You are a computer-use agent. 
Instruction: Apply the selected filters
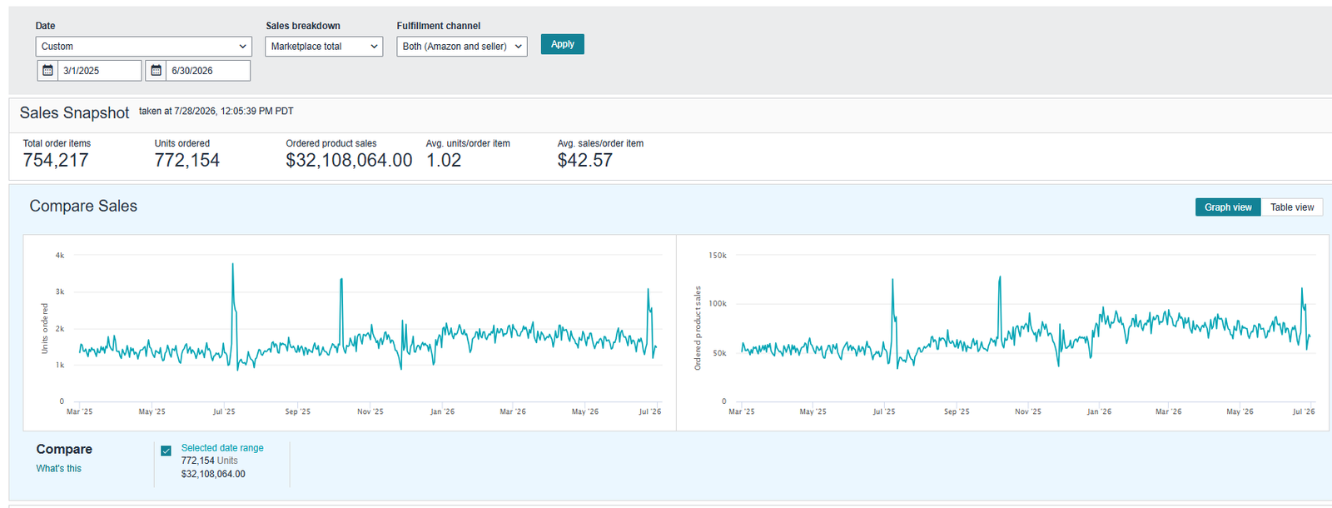(x=563, y=44)
